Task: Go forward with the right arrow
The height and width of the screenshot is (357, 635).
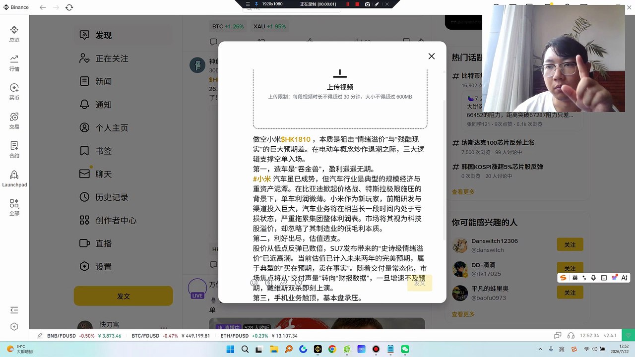Action: 56,7
